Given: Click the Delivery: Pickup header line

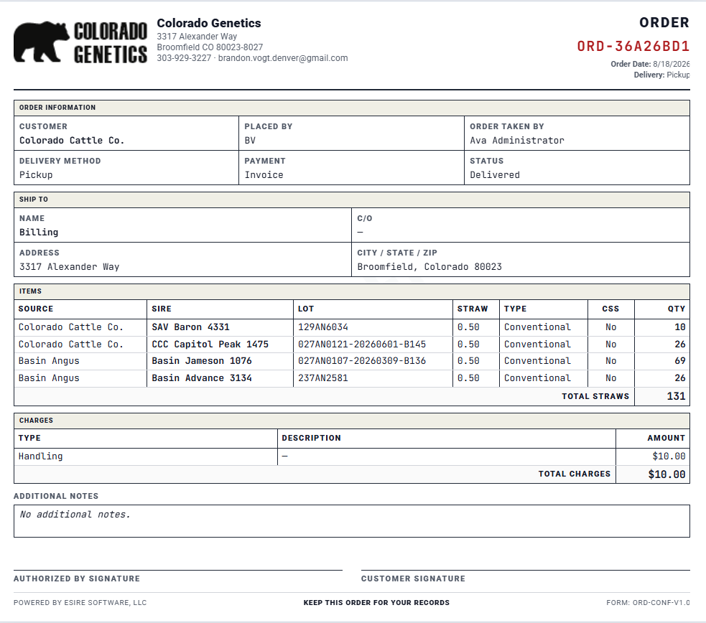Looking at the screenshot, I should tap(661, 75).
